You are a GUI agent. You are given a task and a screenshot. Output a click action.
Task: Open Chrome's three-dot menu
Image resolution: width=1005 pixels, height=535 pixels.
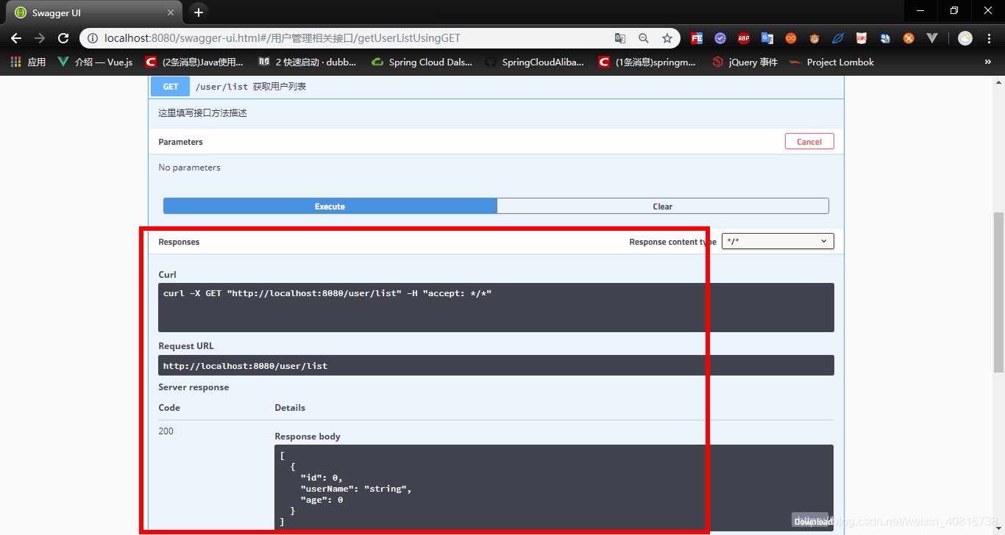(x=990, y=38)
